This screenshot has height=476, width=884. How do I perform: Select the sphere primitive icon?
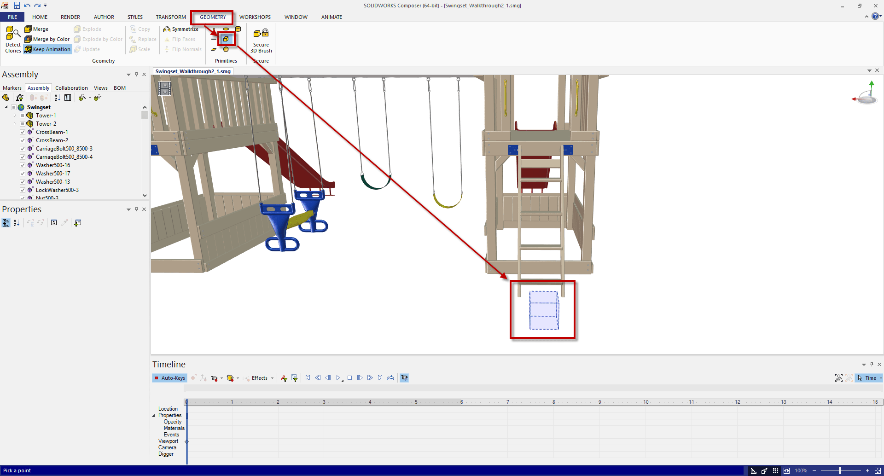coord(226,49)
